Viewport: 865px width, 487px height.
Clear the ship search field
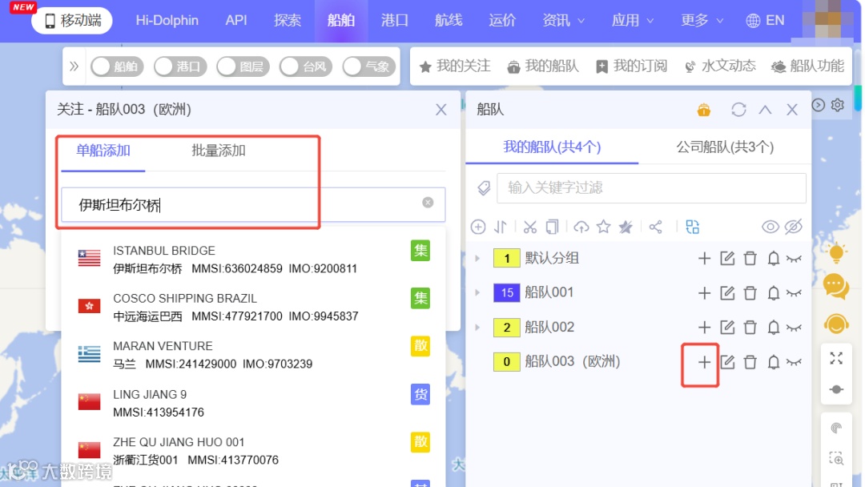coord(428,203)
